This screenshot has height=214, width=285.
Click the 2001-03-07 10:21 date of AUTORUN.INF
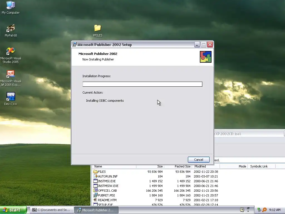click(x=206, y=176)
